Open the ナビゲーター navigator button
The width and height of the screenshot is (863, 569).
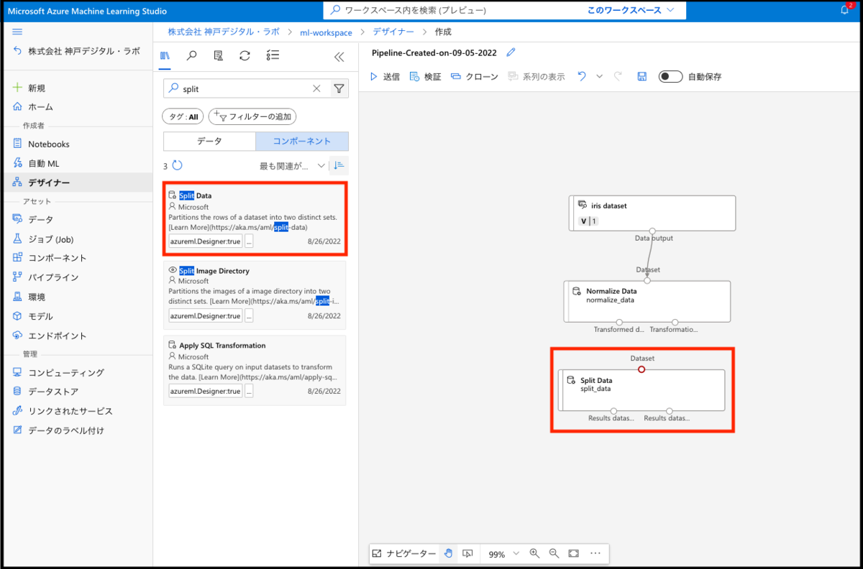click(403, 554)
